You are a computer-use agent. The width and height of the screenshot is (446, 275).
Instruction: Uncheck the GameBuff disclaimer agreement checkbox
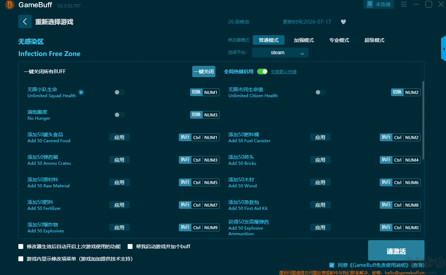(x=332, y=265)
